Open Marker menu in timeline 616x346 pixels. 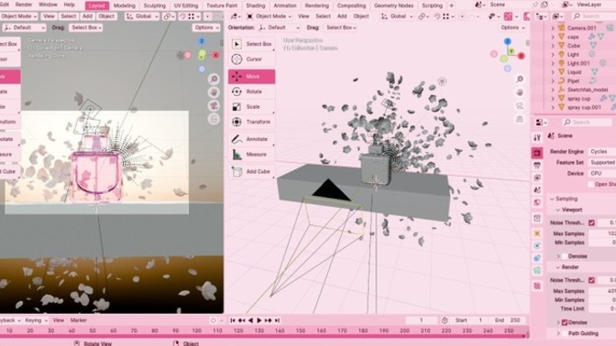(x=78, y=320)
